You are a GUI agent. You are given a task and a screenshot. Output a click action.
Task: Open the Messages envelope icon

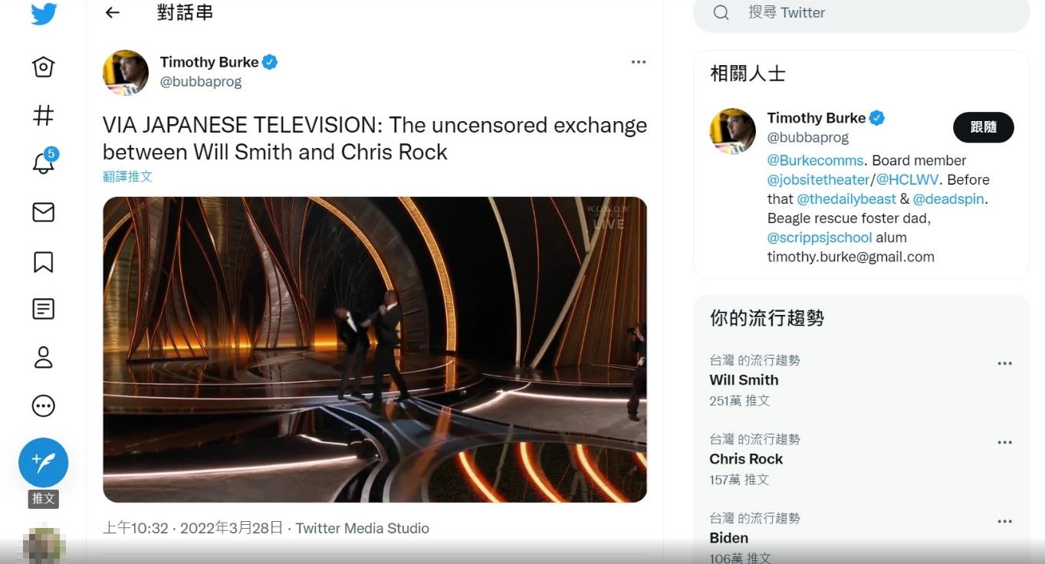pyautogui.click(x=43, y=212)
